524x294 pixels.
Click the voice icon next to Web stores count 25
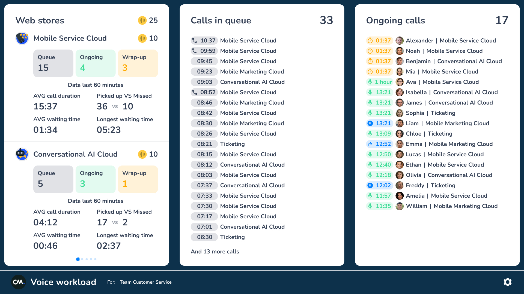[142, 20]
